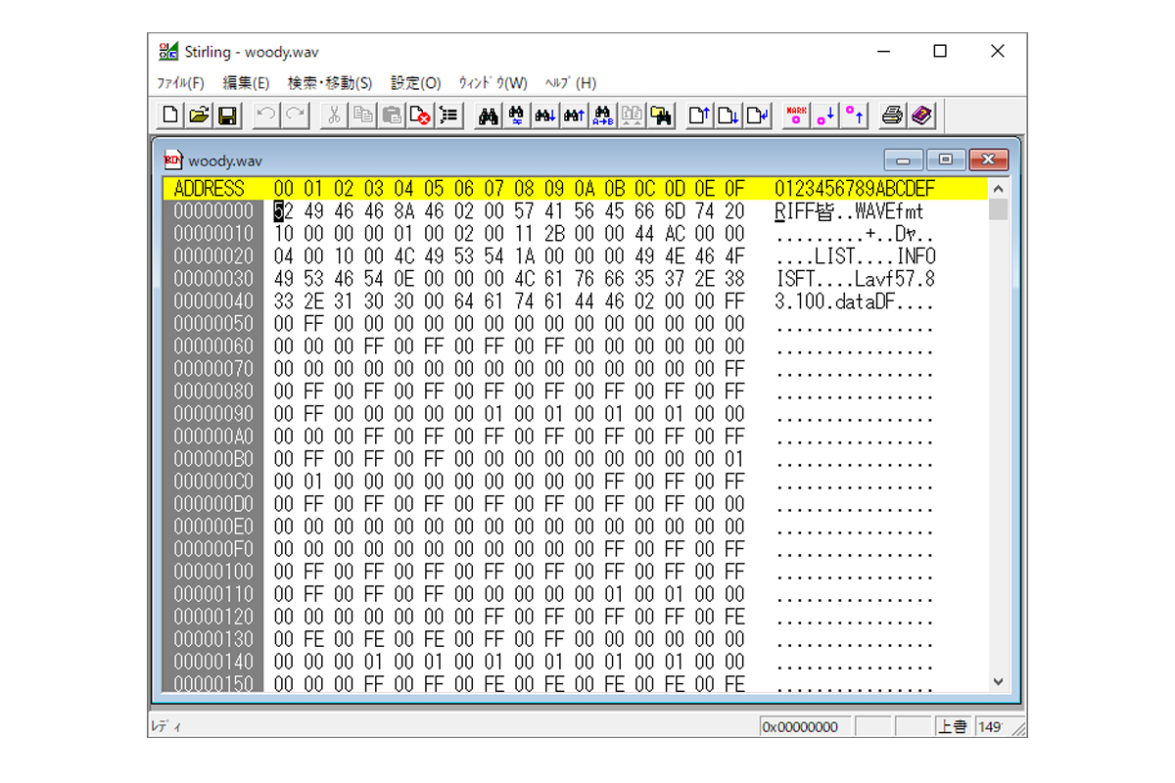
Task: Select hex byte 52 at address 00000000
Action: coord(283,211)
